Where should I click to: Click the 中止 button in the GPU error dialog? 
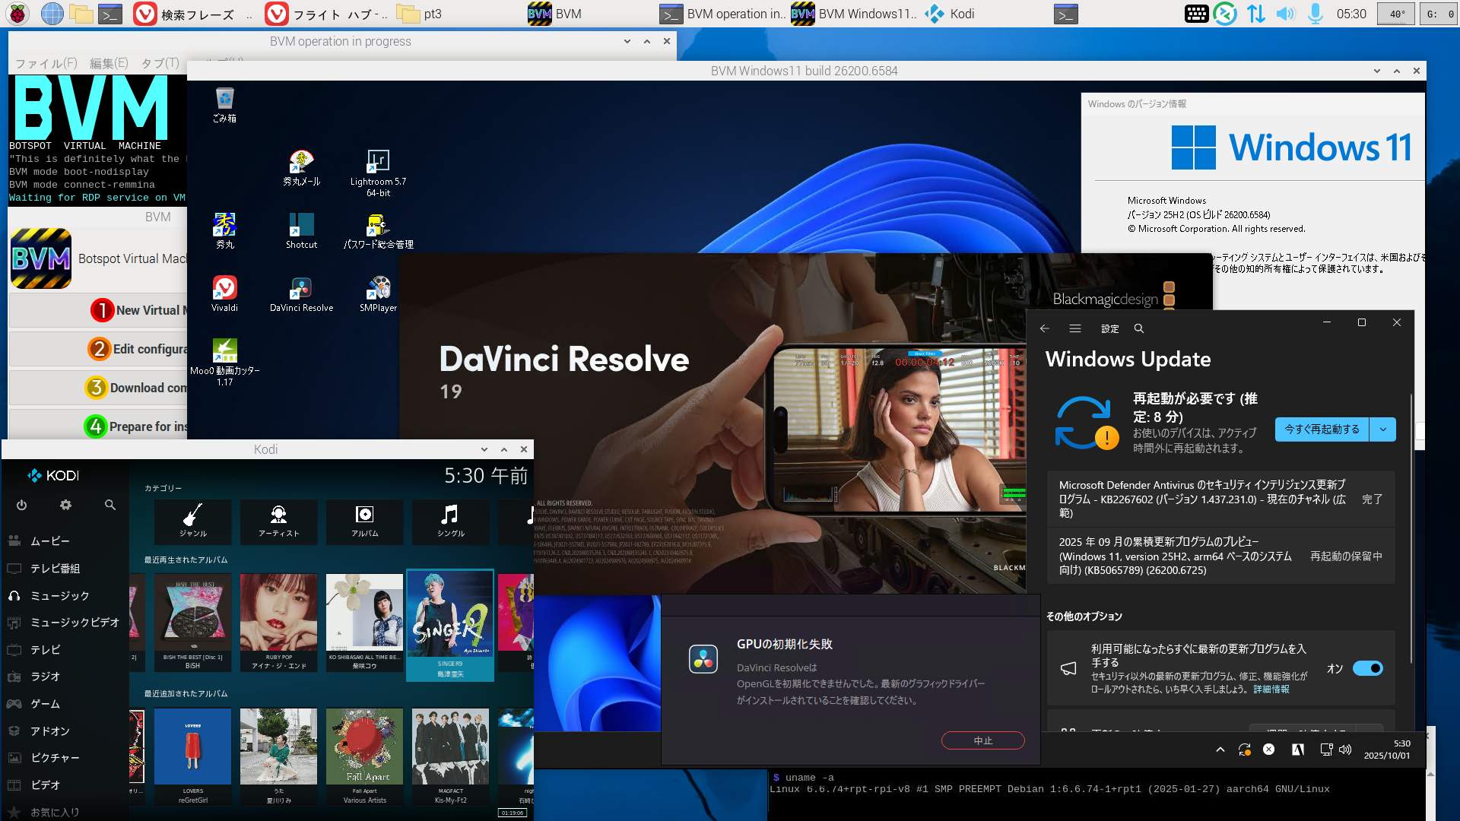tap(982, 740)
